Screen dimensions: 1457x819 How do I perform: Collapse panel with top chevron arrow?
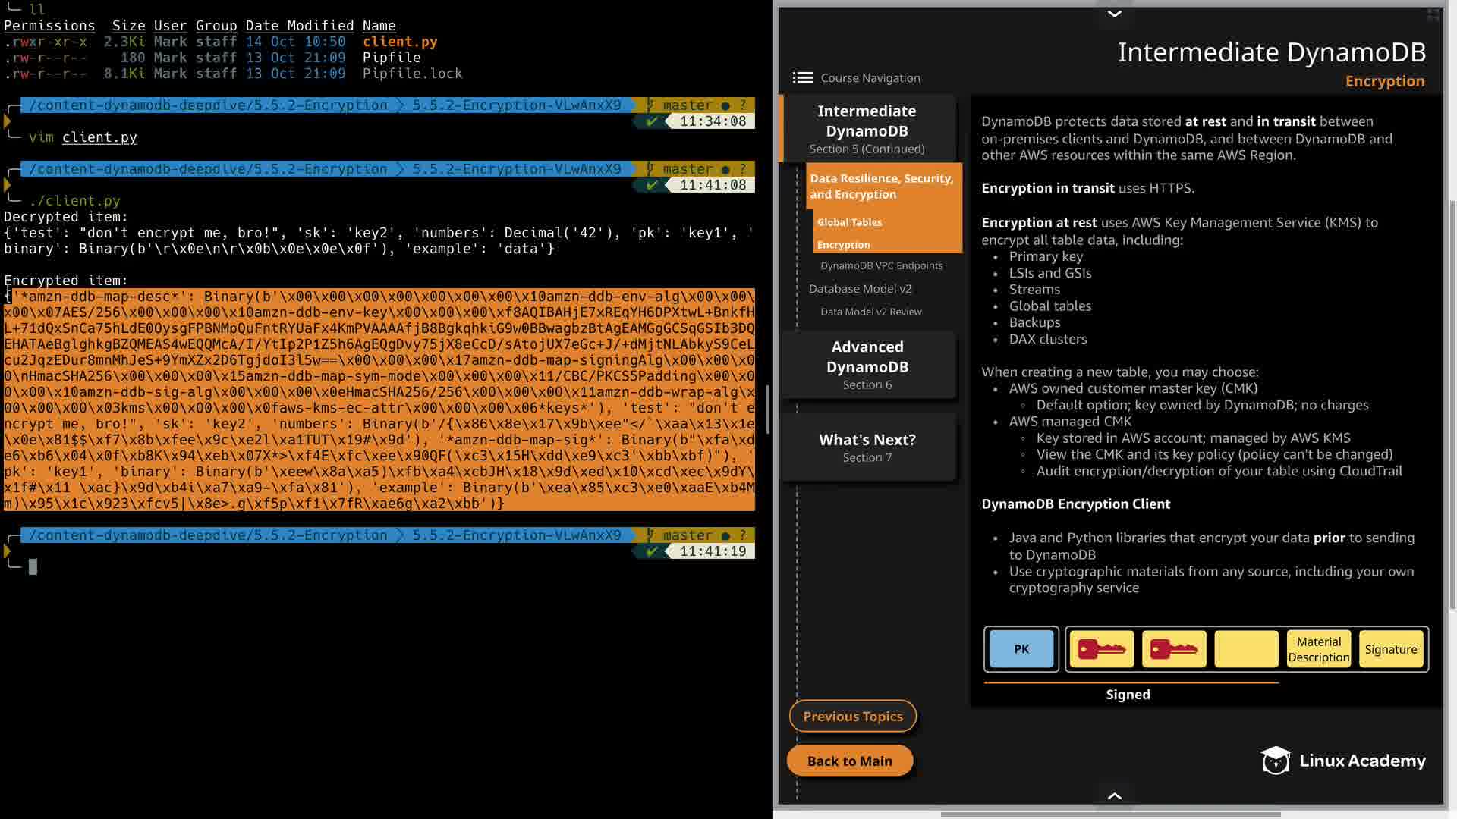click(1114, 14)
